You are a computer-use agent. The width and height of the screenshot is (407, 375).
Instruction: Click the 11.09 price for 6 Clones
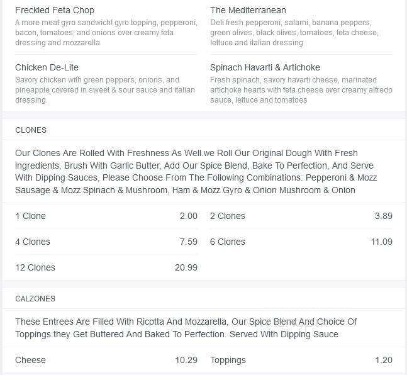(381, 242)
